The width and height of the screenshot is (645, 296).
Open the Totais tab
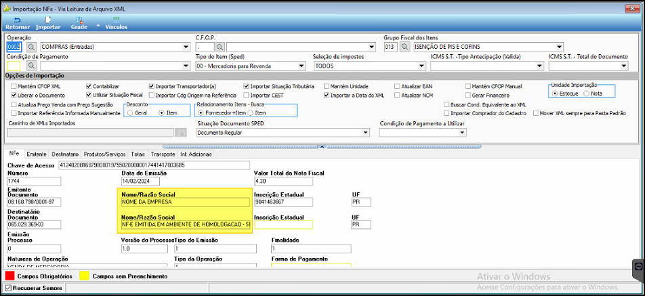pos(138,154)
